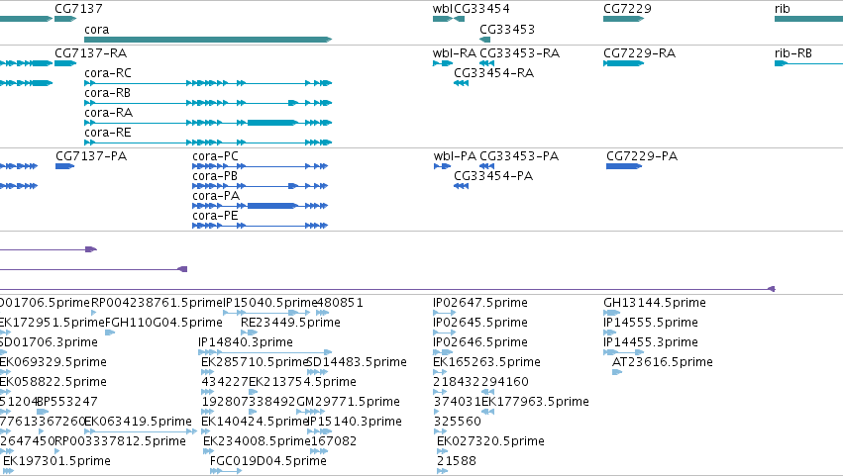Click the cora-RC transcript label

click(x=108, y=73)
